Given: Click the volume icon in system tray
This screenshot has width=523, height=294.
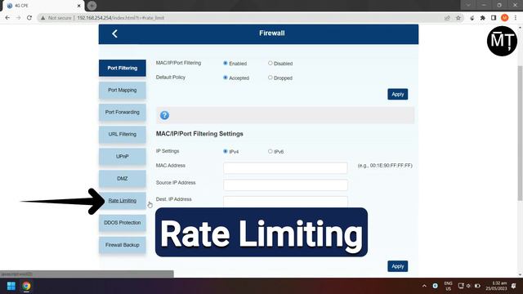Looking at the screenshot, I should point(468,286).
